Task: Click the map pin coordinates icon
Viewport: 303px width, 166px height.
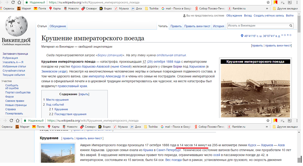Action: (242, 36)
